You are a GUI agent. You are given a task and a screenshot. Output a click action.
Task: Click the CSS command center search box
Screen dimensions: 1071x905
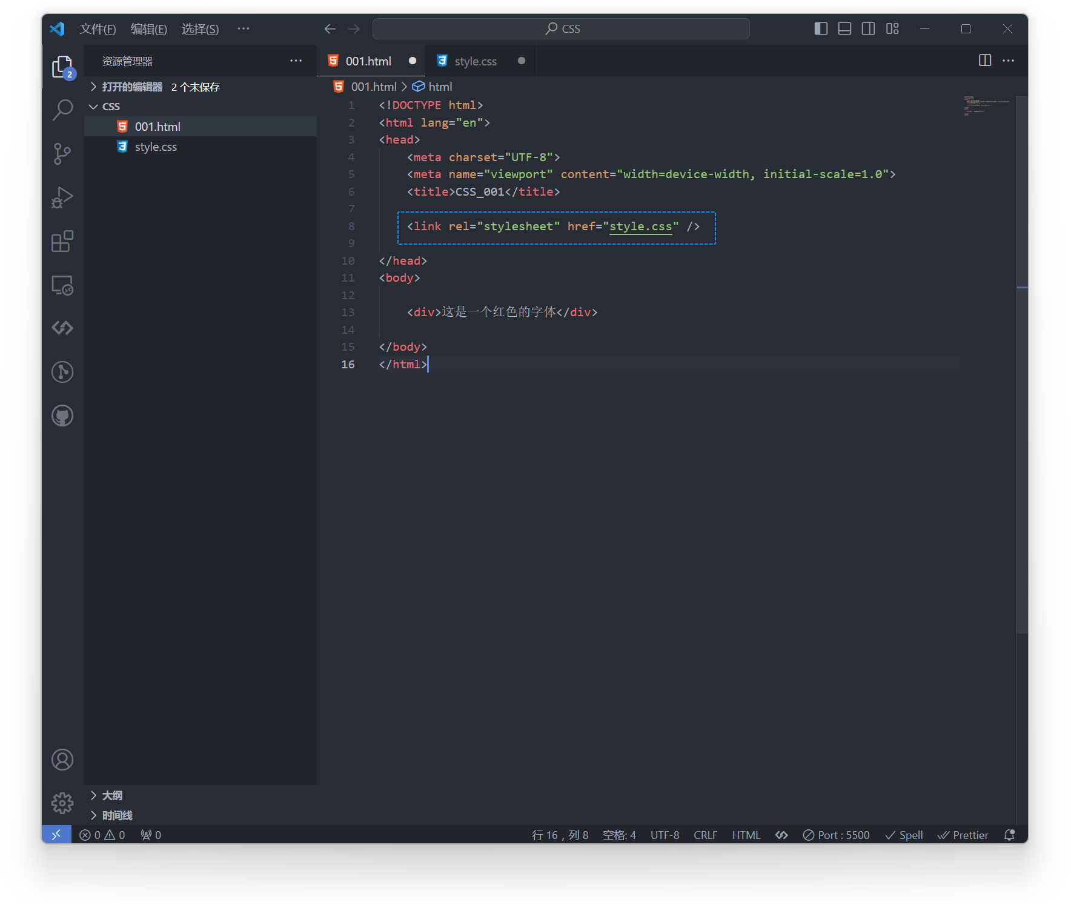click(561, 28)
